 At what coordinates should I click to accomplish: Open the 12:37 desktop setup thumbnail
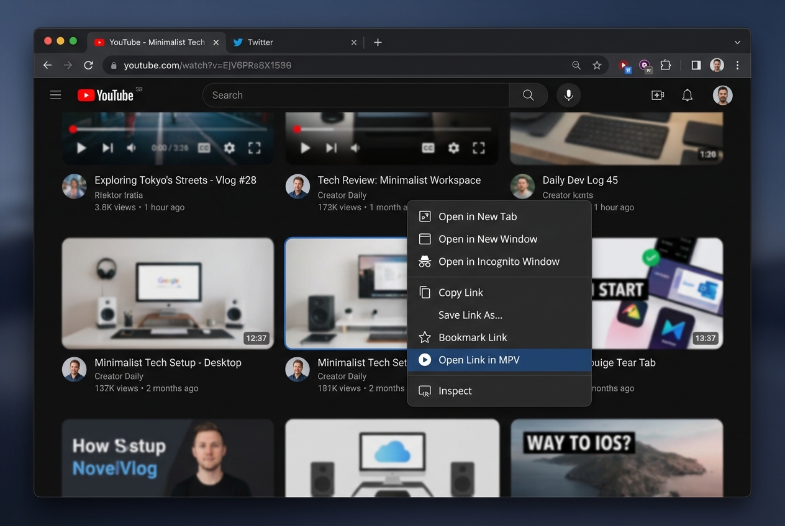168,293
